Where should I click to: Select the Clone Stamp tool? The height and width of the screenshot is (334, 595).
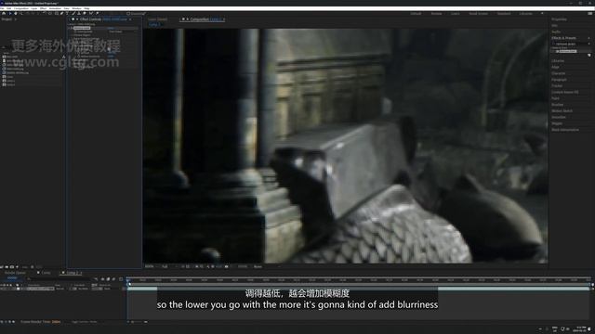pyautogui.click(x=79, y=13)
